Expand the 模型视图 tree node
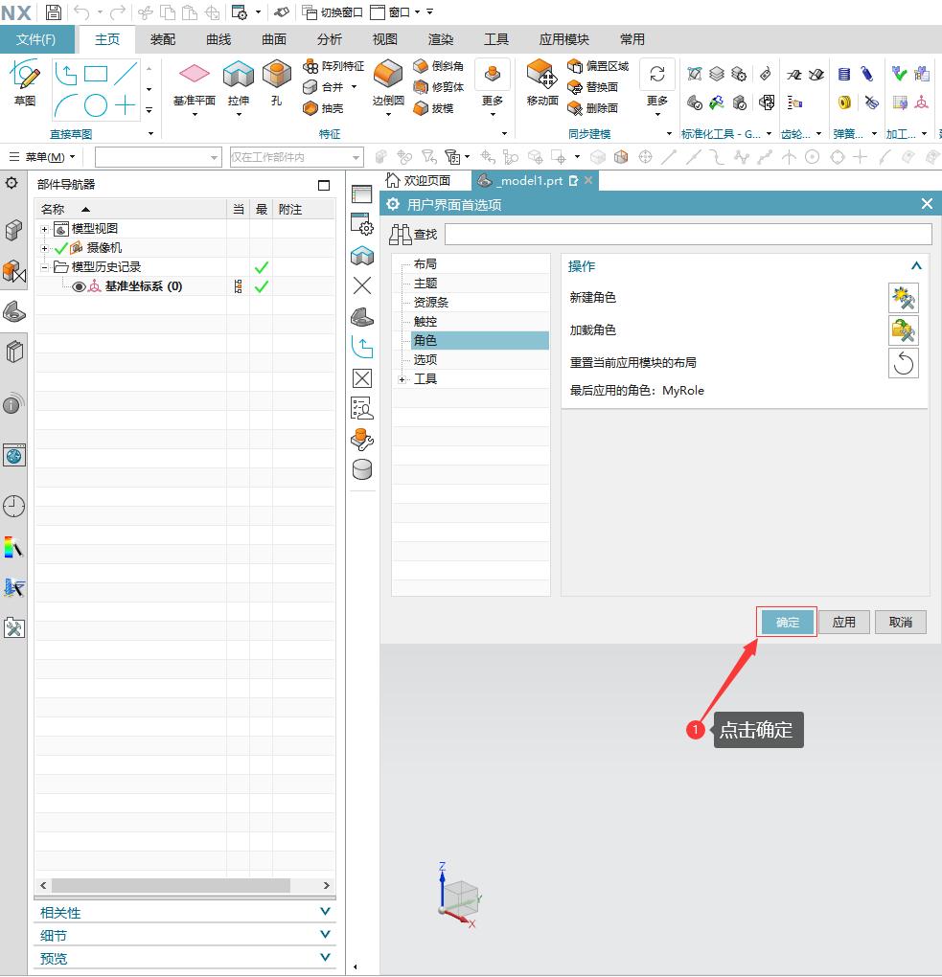The width and height of the screenshot is (942, 977). click(45, 229)
